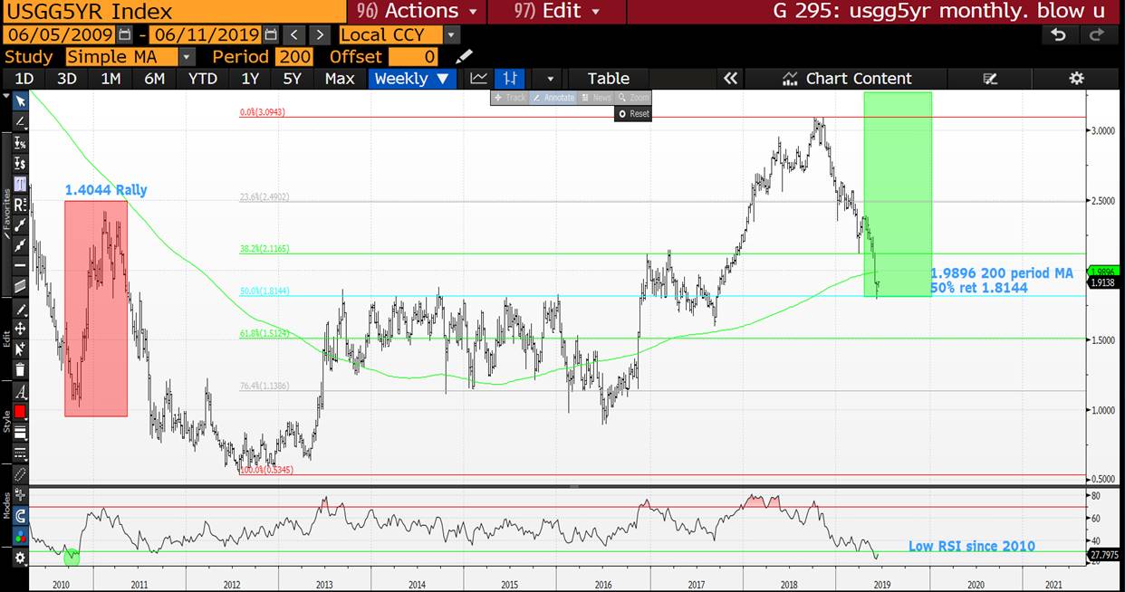Screen dimensions: 1125x592
Task: Toggle Annotate mode in chart mini-toolbar
Action: [553, 97]
